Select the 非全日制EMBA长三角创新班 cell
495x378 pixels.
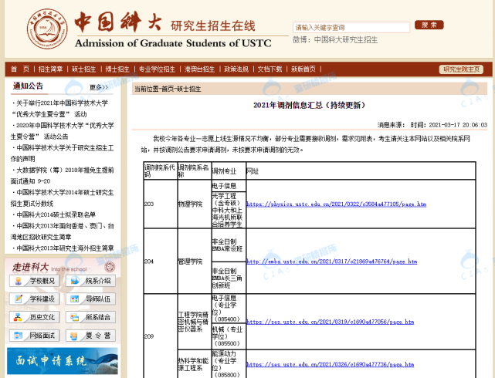[x=229, y=278]
